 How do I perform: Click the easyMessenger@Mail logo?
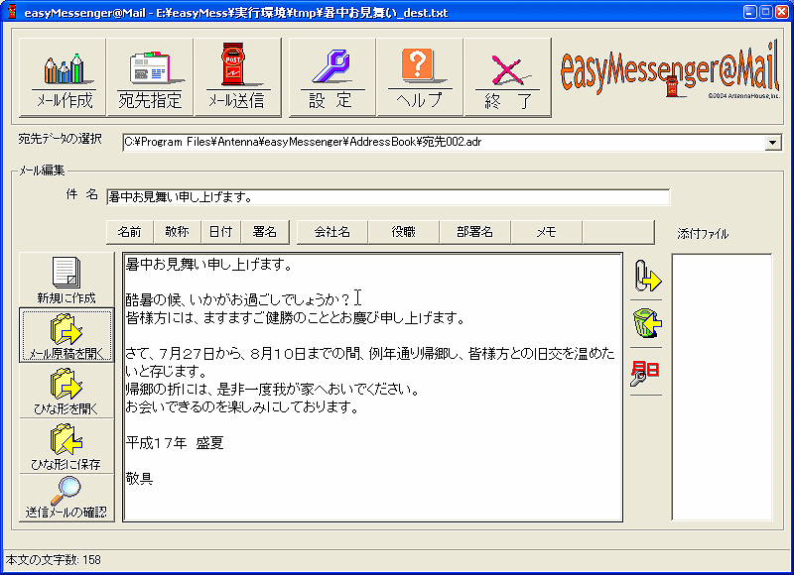[x=669, y=71]
